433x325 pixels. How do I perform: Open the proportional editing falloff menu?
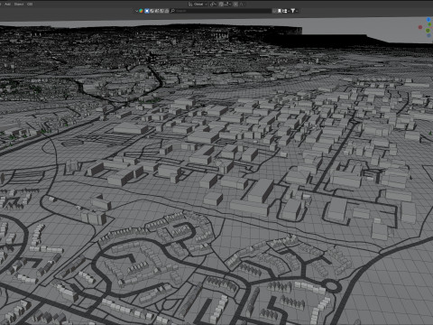coord(242,5)
